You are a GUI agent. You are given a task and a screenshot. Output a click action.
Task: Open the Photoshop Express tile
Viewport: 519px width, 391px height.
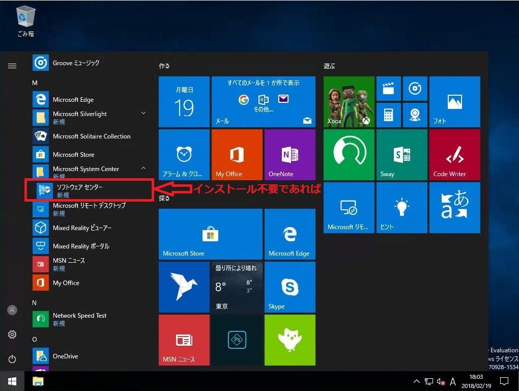pos(237,340)
